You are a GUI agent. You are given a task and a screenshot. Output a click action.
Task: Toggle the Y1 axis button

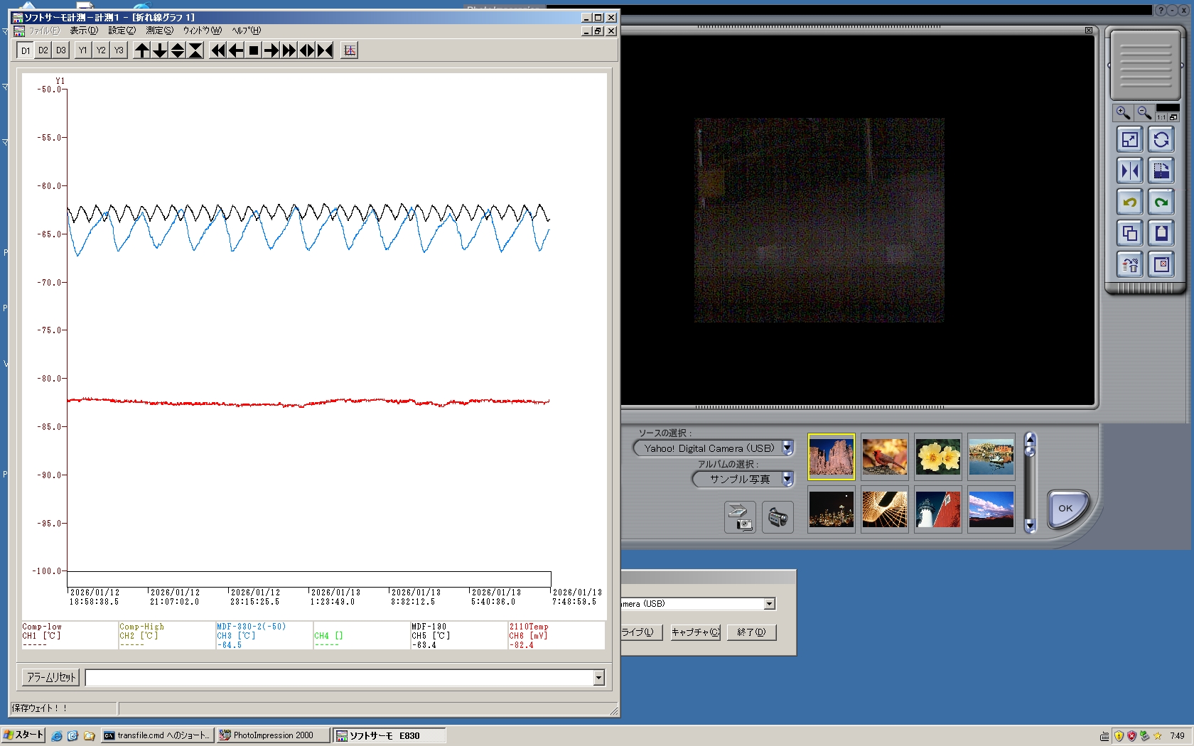(x=83, y=50)
